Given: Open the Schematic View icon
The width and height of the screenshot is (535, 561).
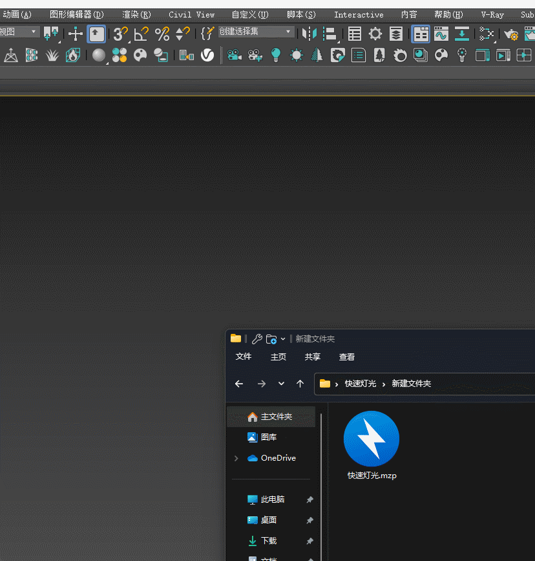Looking at the screenshot, I should 487,34.
